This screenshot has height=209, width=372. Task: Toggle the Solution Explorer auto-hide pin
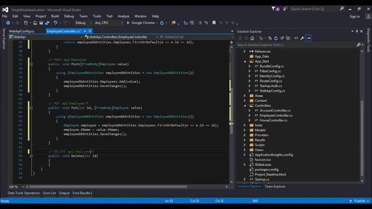coord(357,31)
